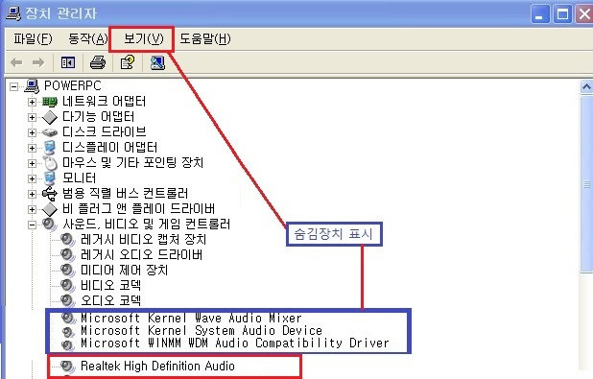Select Realtek High Definition Audio device
593x379 pixels.
(x=157, y=366)
